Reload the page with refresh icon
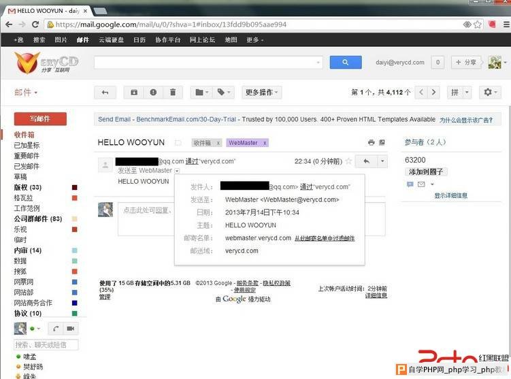Viewport: 511px width, 379px height. click(x=35, y=24)
